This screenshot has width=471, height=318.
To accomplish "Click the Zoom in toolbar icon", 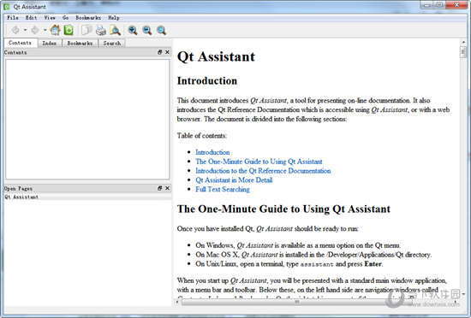I will 133,30.
